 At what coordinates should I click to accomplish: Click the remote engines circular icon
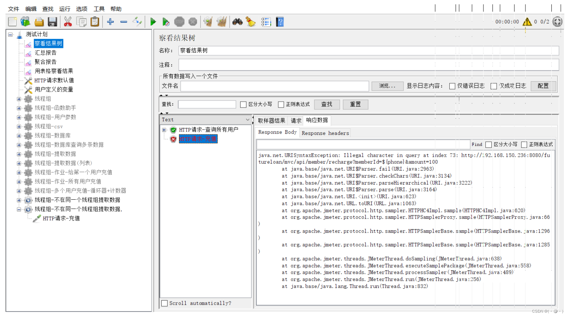(557, 22)
